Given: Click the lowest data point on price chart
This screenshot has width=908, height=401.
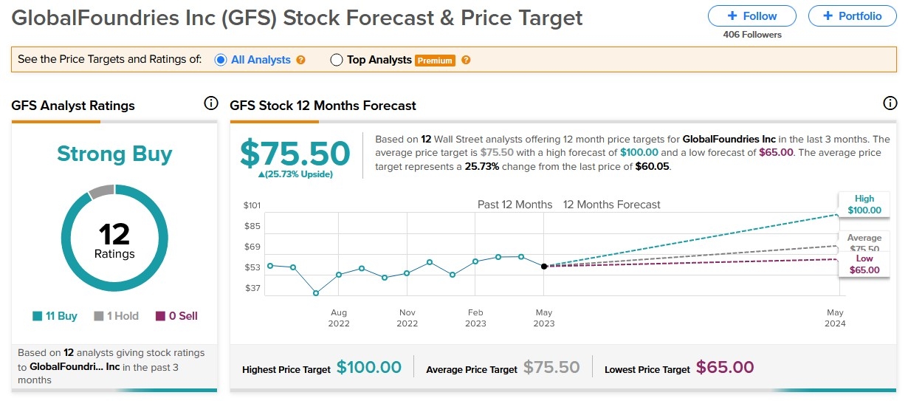Looking at the screenshot, I should [316, 293].
